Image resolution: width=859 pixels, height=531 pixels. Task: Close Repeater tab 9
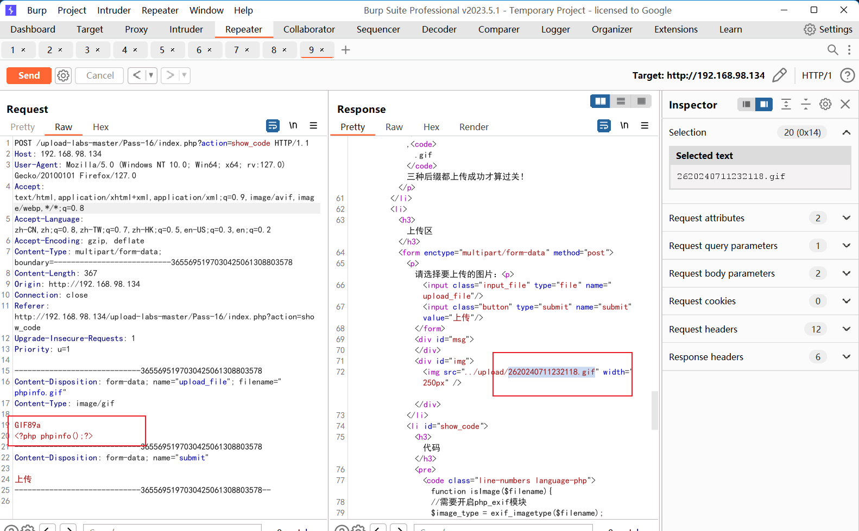(322, 50)
